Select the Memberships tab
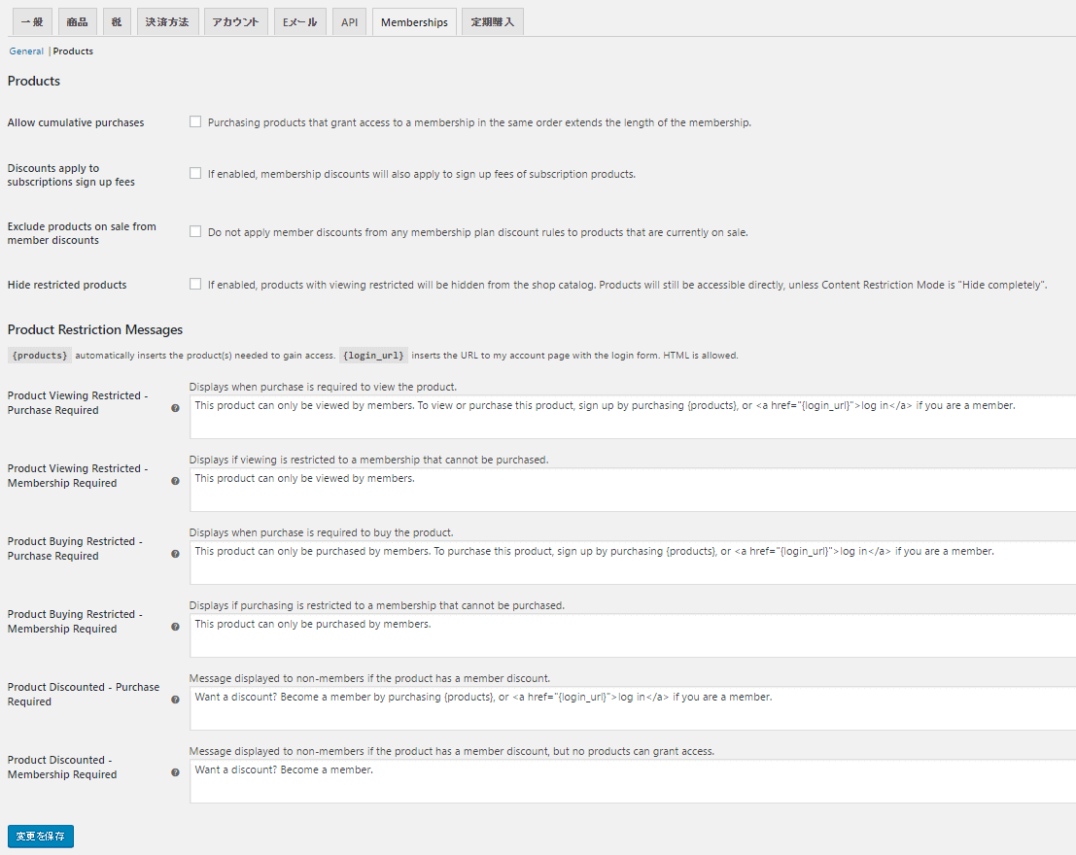The height and width of the screenshot is (855, 1076). [x=414, y=22]
